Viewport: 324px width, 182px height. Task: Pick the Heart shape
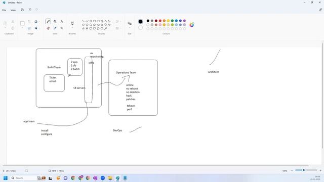102,28
